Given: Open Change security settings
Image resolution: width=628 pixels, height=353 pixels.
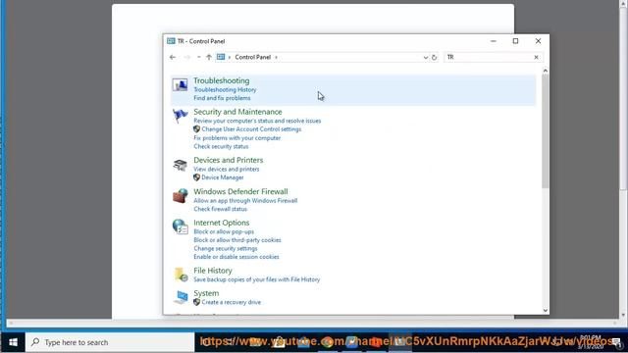Looking at the screenshot, I should pyautogui.click(x=226, y=248).
